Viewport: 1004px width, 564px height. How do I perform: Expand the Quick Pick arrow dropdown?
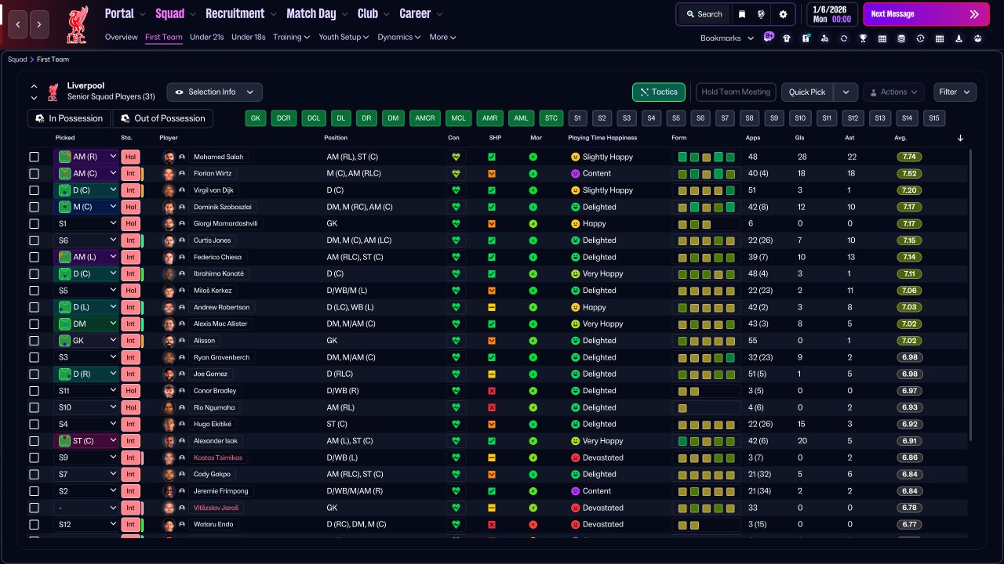[846, 92]
